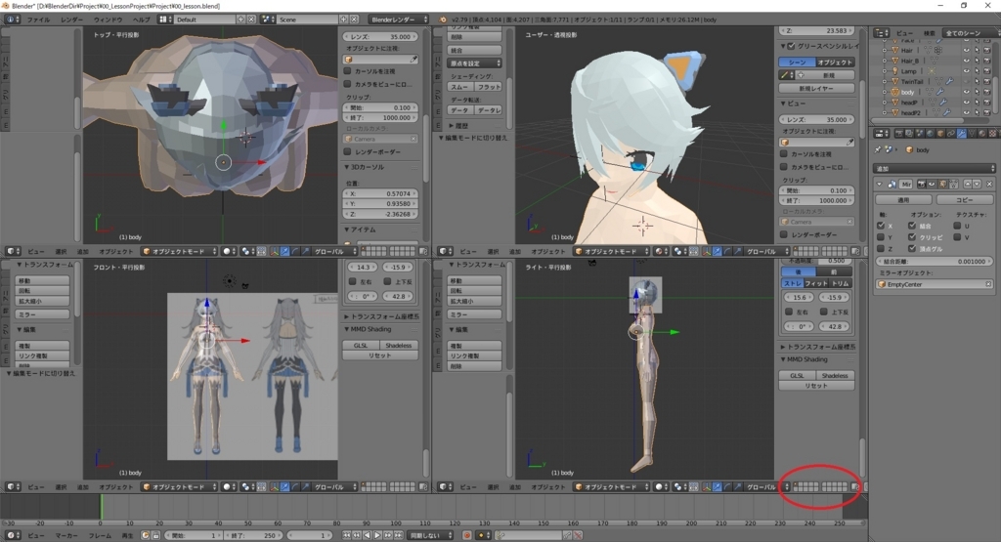
Task: Open viewport shading sphere in front view header
Action: [x=229, y=486]
